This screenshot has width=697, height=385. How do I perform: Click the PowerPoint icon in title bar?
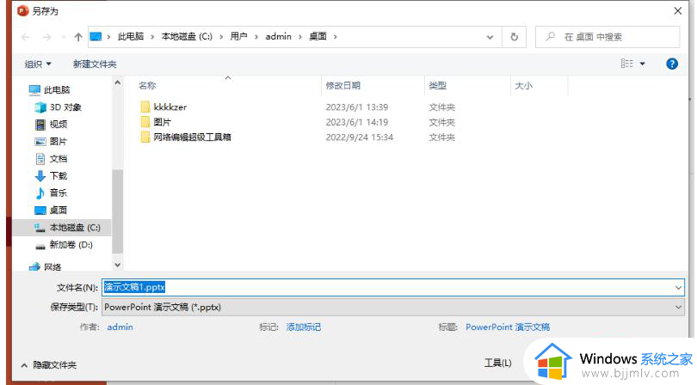[22, 10]
